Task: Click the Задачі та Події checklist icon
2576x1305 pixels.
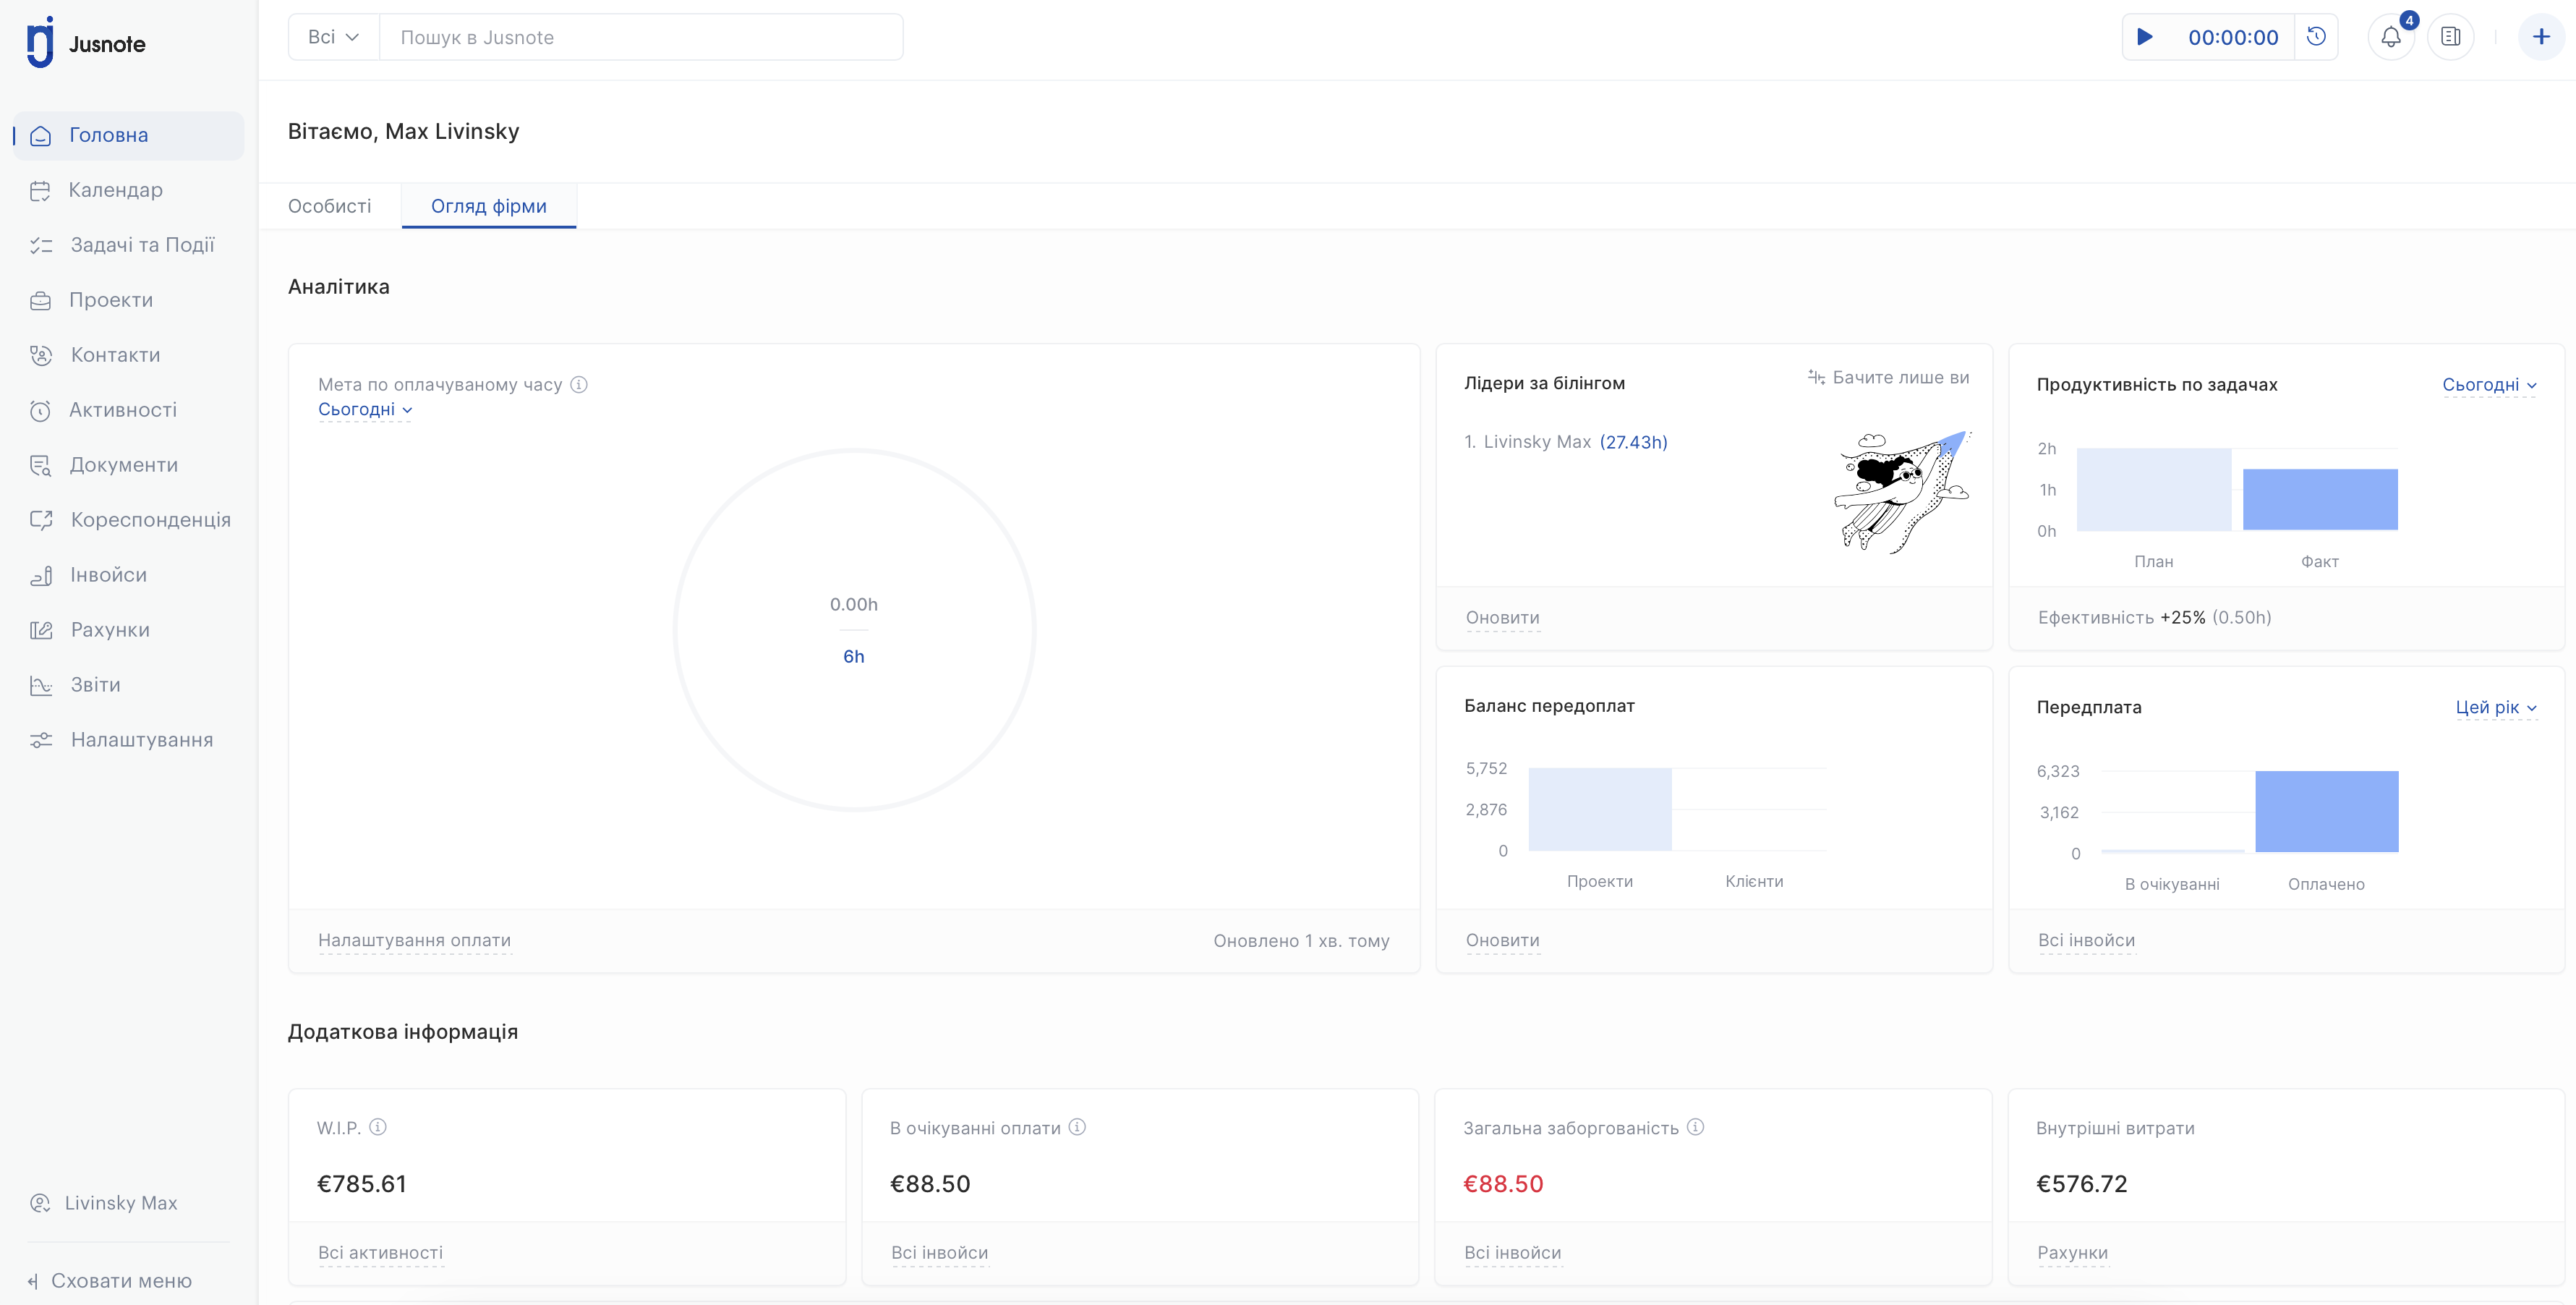Action: coord(41,245)
